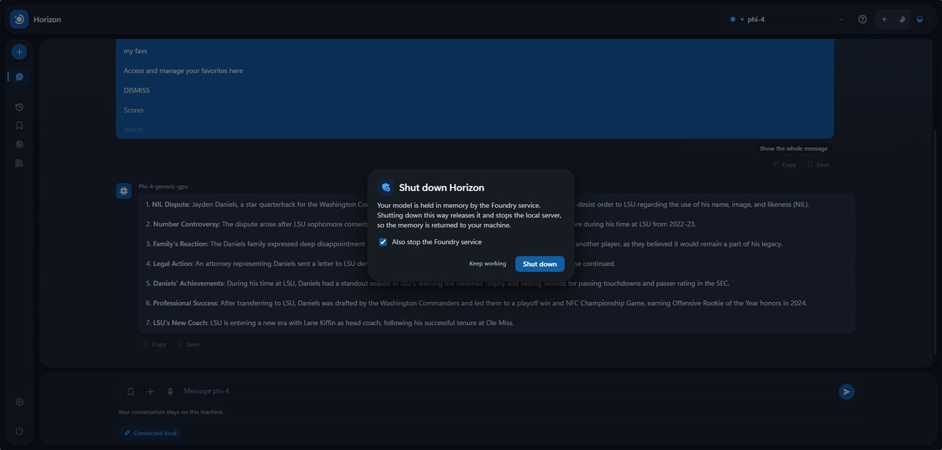The height and width of the screenshot is (450, 942).
Task: Save the user message above
Action: click(x=818, y=165)
